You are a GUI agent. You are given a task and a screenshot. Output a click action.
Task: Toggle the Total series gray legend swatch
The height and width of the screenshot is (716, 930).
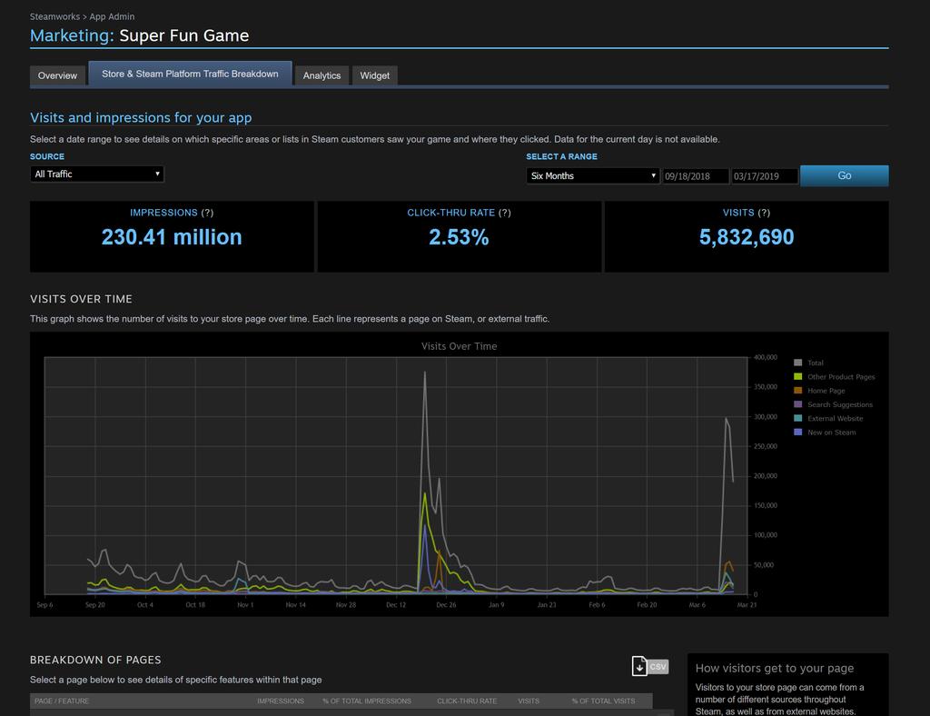point(797,363)
